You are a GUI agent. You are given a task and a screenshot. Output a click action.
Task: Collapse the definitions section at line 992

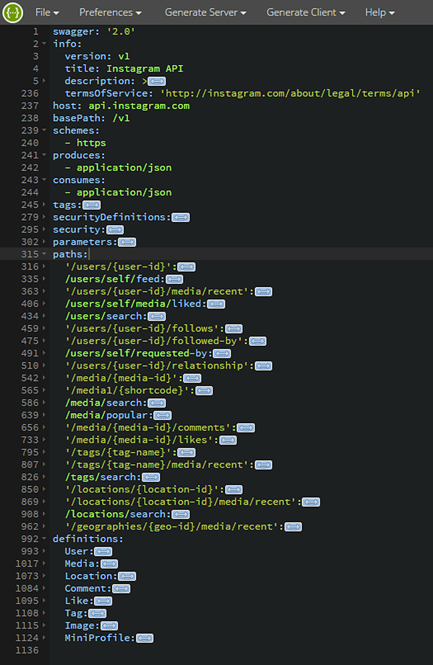click(x=44, y=539)
